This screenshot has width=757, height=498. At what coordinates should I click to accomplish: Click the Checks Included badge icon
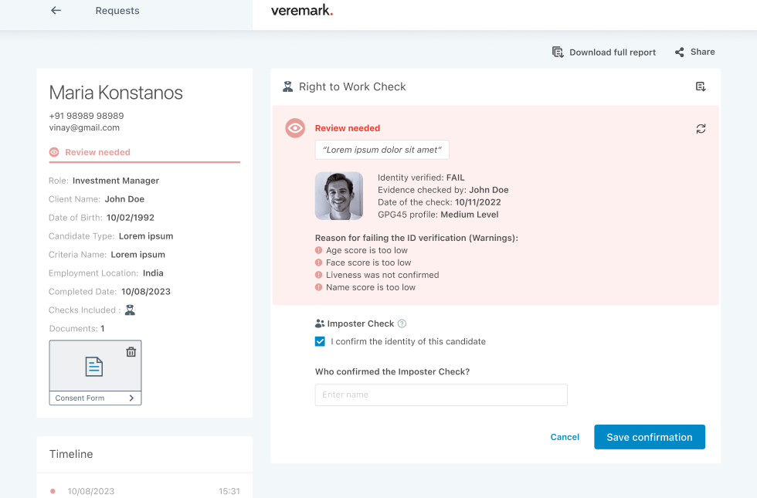[x=128, y=310]
